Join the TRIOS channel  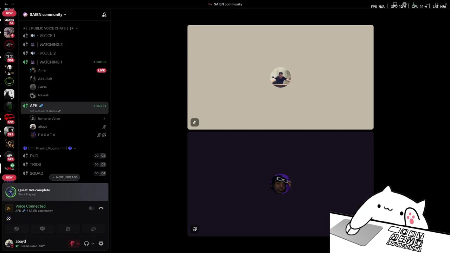65,164
